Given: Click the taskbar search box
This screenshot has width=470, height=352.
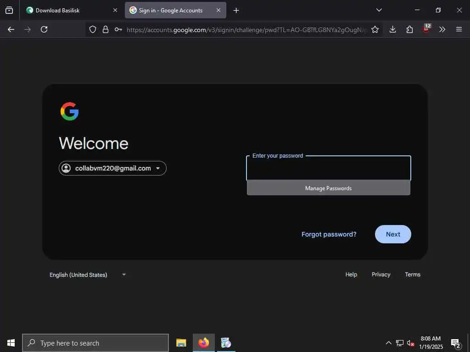Looking at the screenshot, I should (95, 343).
